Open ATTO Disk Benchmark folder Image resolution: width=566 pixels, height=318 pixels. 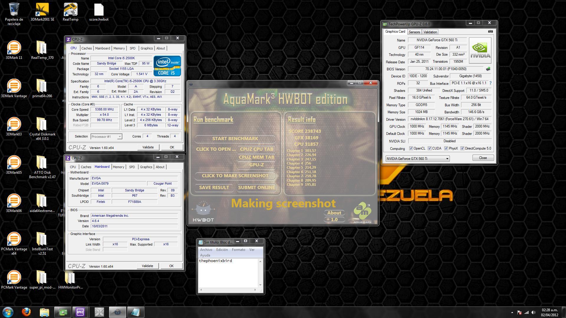42,167
